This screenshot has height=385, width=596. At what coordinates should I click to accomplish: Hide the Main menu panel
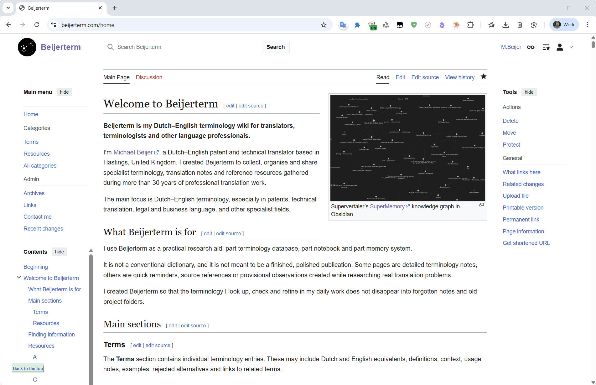tap(64, 92)
